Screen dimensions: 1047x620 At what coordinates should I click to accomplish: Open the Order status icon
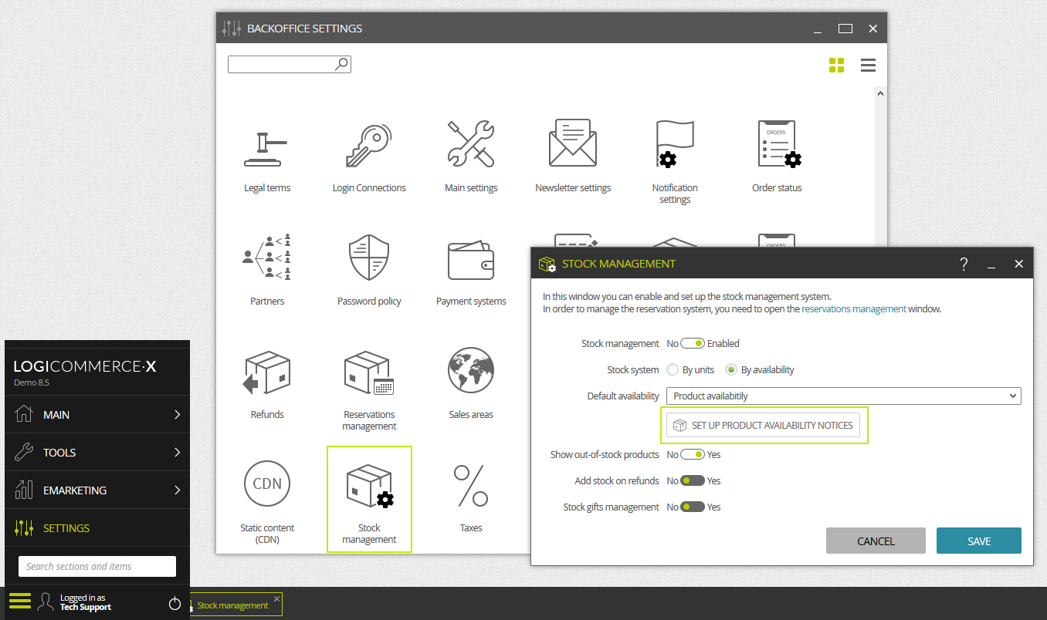coord(777,143)
